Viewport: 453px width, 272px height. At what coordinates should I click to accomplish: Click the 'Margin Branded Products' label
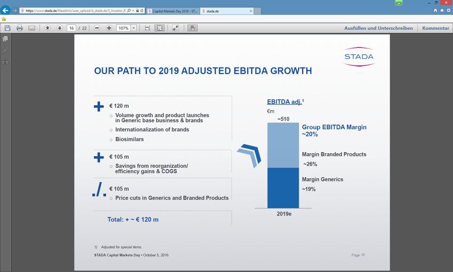point(334,154)
